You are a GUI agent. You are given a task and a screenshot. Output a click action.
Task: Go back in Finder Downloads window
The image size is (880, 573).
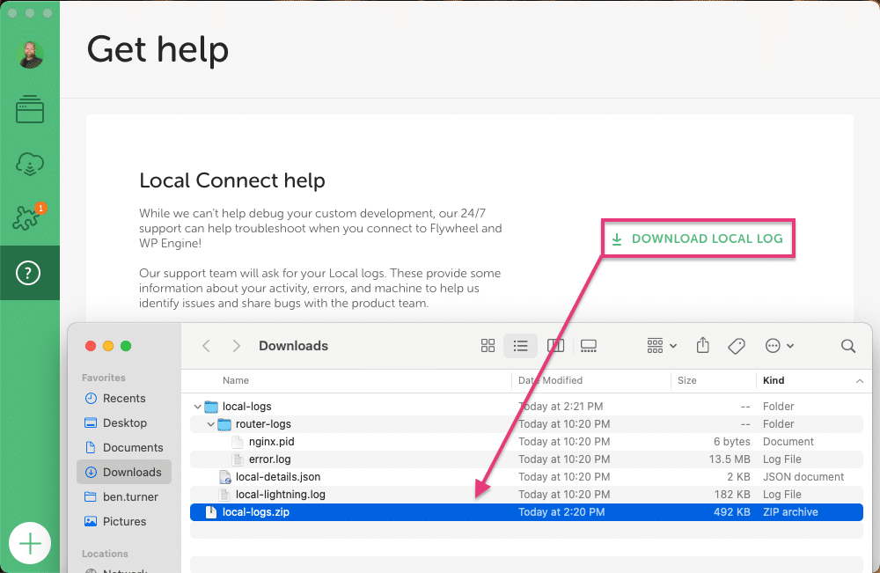(x=207, y=346)
